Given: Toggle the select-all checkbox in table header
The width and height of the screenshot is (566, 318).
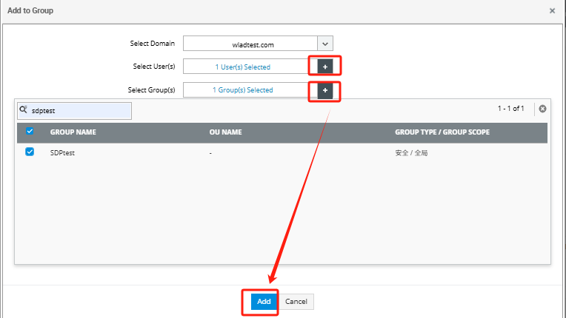Looking at the screenshot, I should point(30,132).
